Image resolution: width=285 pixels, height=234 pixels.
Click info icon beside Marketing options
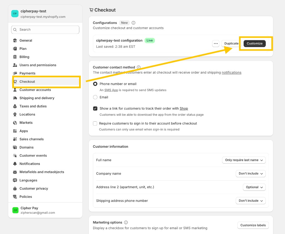(126, 222)
